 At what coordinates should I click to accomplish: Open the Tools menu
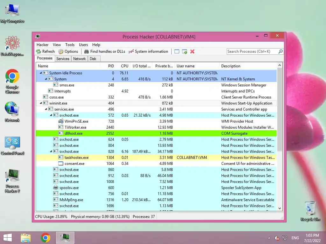[x=70, y=45]
